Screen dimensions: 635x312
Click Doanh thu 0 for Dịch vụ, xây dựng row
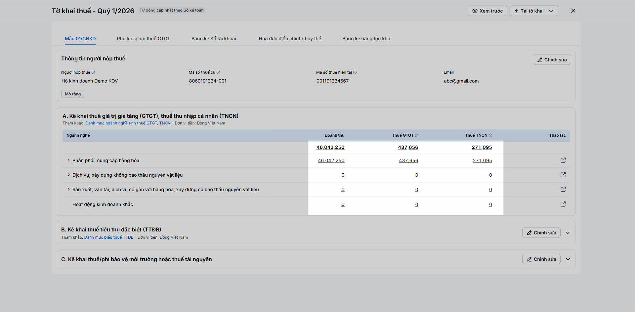pos(343,175)
